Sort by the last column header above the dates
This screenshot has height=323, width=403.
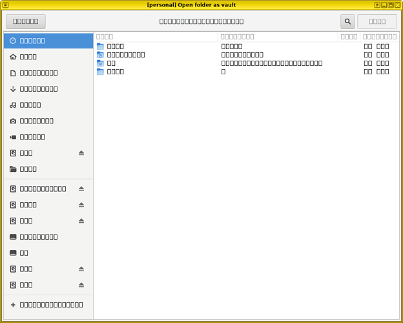coord(380,37)
